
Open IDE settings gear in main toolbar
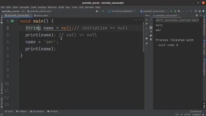coord(200,11)
